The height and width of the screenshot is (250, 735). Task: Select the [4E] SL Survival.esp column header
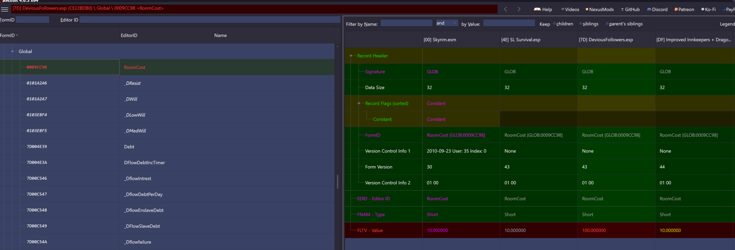click(538, 39)
